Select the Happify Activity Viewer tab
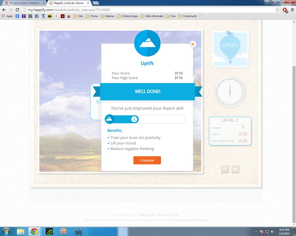The image size is (296, 236). pyautogui.click(x=69, y=3)
